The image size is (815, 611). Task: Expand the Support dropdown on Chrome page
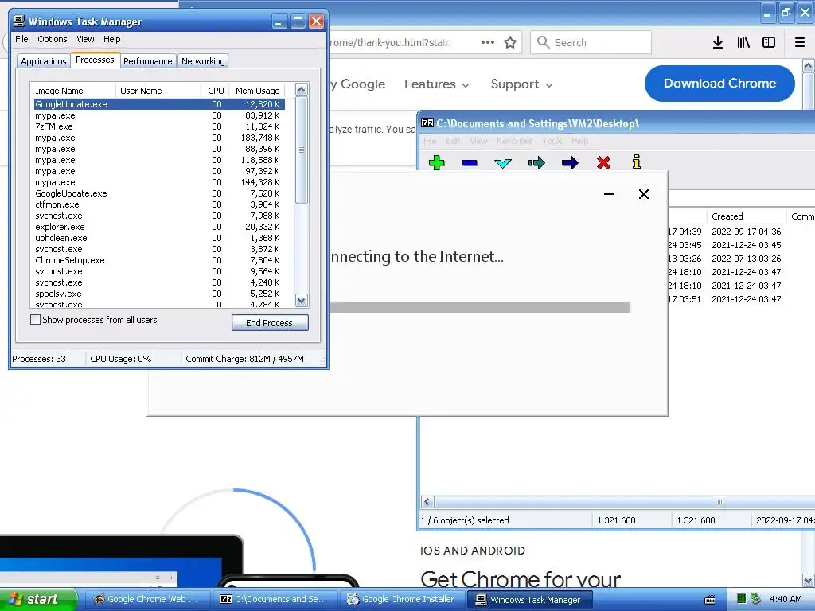click(521, 84)
